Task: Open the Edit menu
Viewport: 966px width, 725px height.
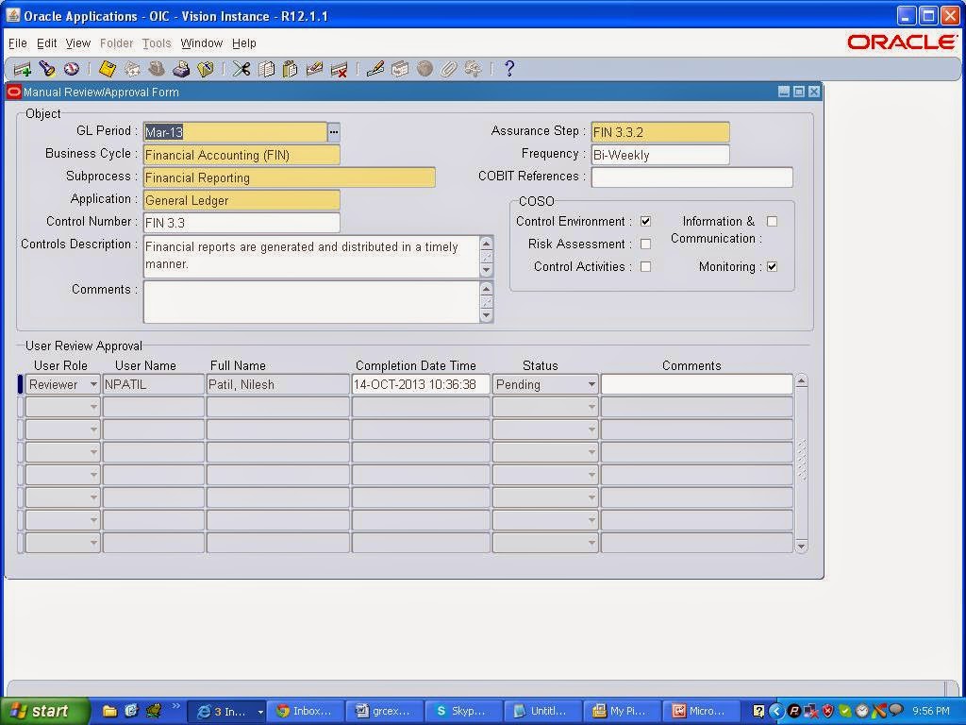Action: [47, 43]
